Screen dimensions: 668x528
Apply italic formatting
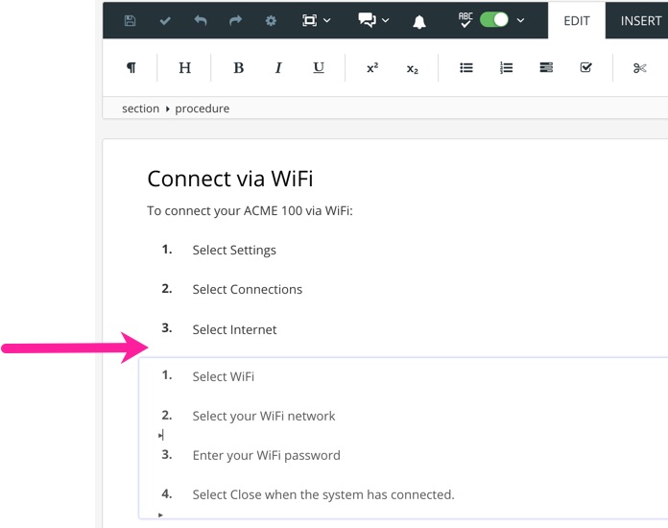[x=278, y=68]
